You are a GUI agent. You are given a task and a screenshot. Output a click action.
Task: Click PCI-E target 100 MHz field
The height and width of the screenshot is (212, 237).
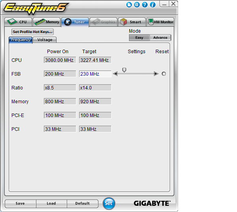95,115
